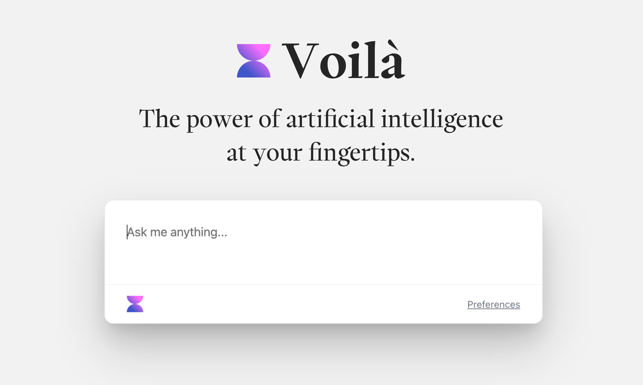Click the text cursor in the query field
643x385 pixels.
(x=127, y=232)
